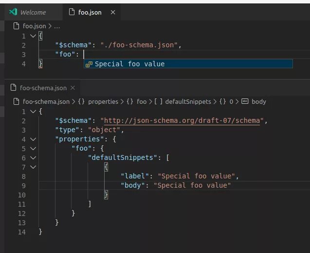Click foo-schema.json breadcrumb

click(46, 101)
